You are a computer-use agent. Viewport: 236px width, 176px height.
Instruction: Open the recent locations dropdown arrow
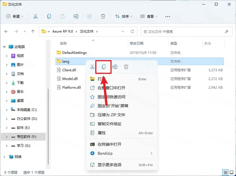pos(25,31)
